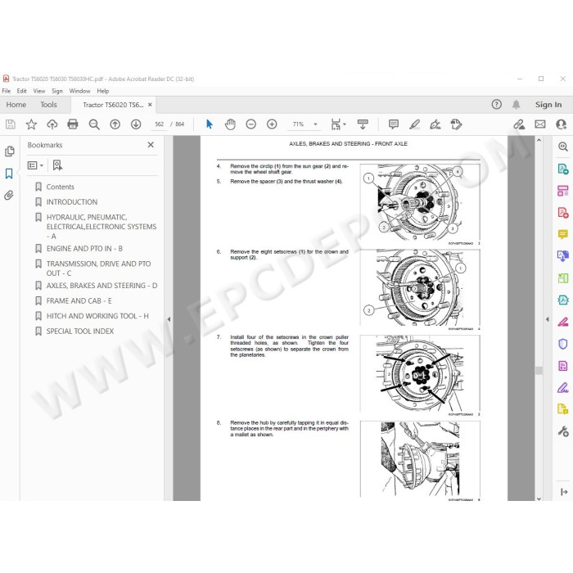Activate the Hand pan tool
This screenshot has height=573, width=573.
pos(230,124)
